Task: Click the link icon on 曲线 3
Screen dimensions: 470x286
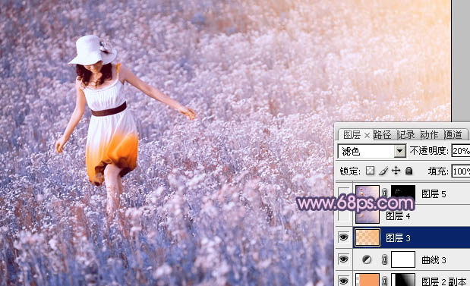Action: click(384, 259)
